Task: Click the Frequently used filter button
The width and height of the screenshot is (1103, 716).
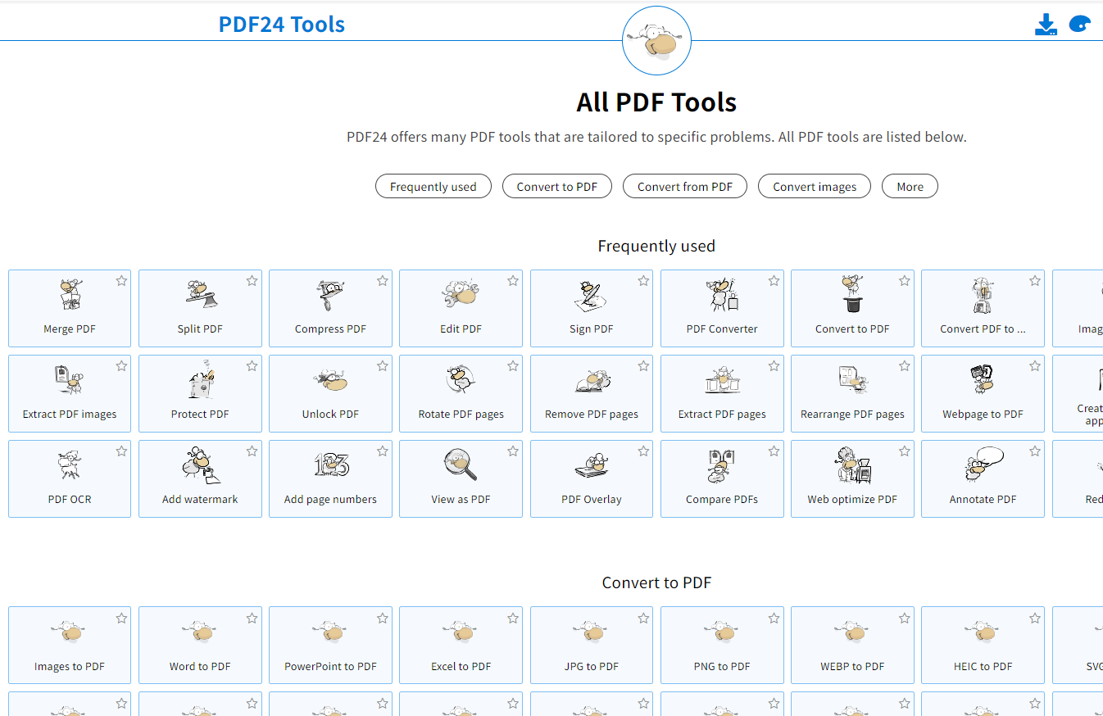Action: pos(433,187)
